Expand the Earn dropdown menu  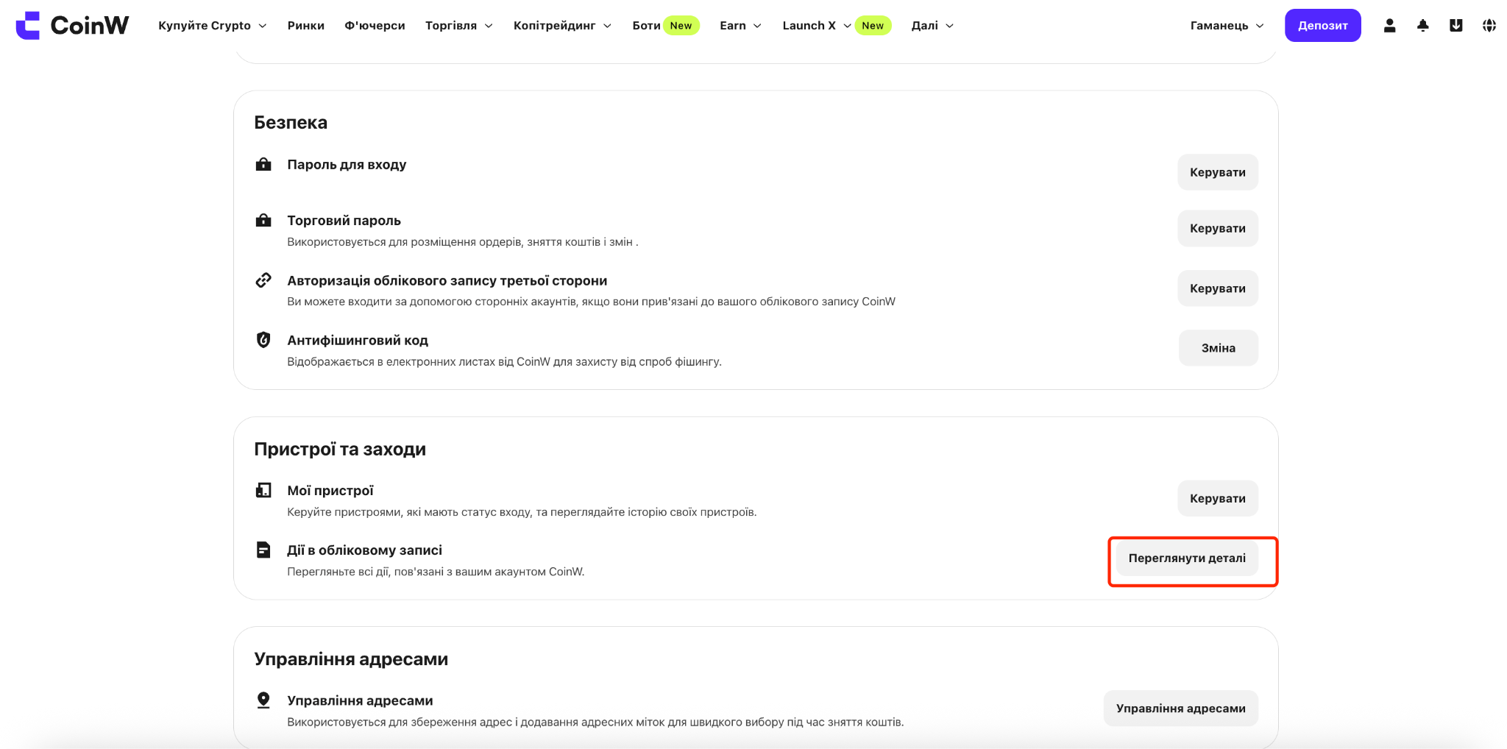740,25
